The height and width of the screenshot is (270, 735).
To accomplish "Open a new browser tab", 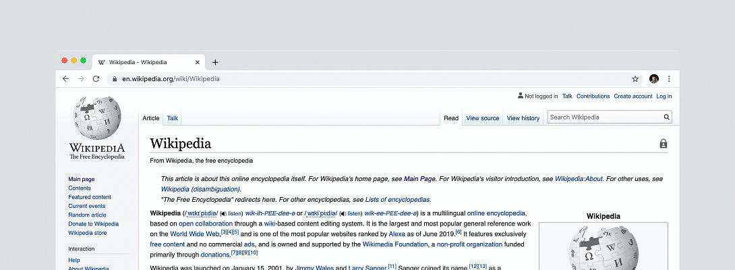I will click(215, 62).
